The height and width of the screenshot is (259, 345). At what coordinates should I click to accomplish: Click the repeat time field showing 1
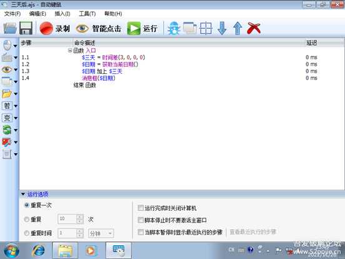(x=67, y=233)
